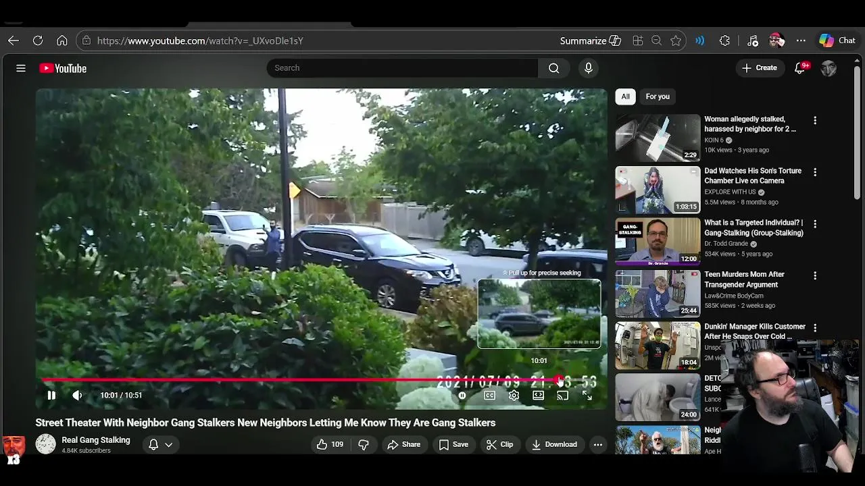Image resolution: width=865 pixels, height=486 pixels.
Task: Open options menu for Teen Murders Mom
Action: click(815, 276)
